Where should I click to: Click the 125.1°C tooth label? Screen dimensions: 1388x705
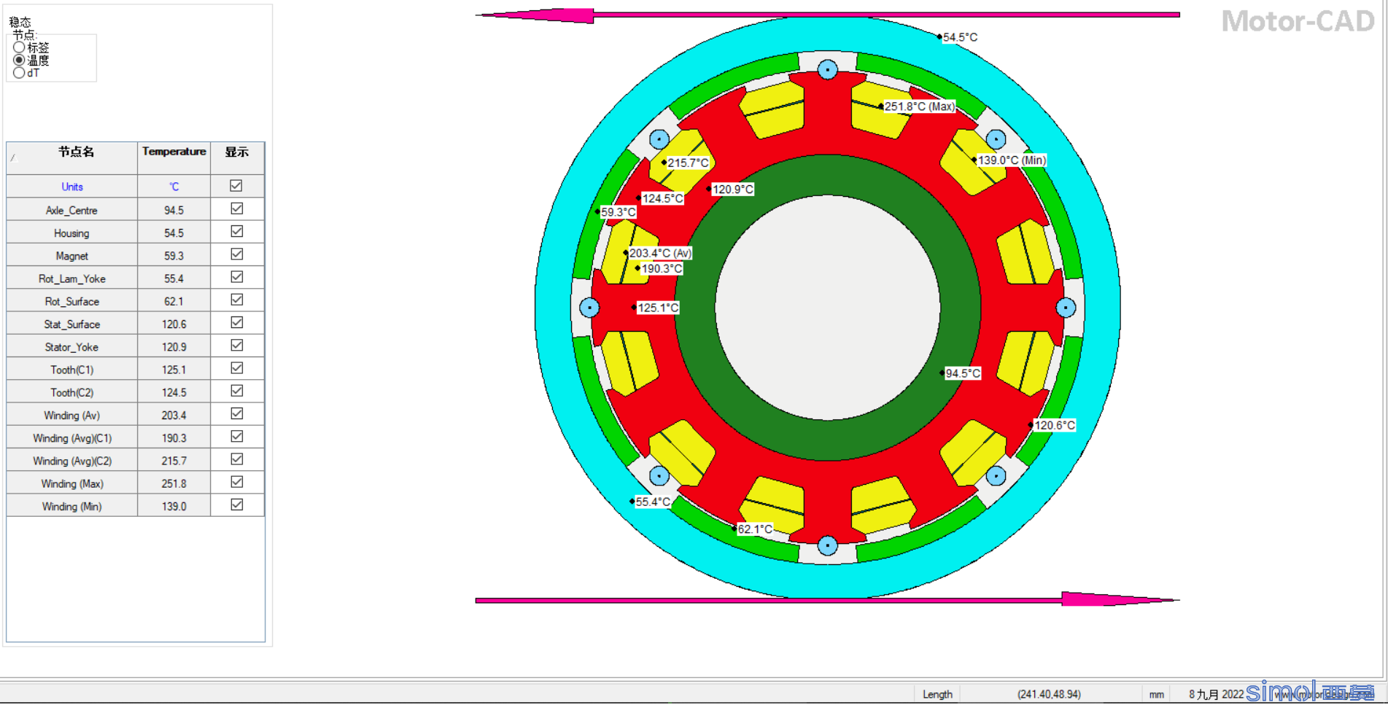point(658,308)
